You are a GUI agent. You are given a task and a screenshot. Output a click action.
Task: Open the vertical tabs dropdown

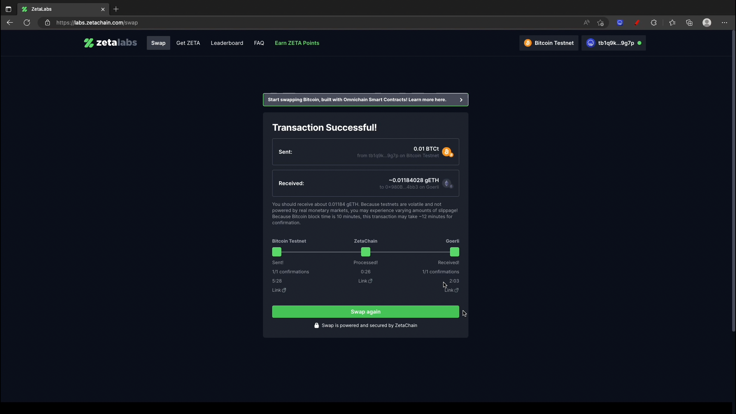tap(8, 9)
